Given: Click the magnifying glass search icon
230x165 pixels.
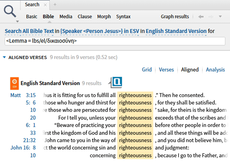Looking at the screenshot, I should 10,12.
